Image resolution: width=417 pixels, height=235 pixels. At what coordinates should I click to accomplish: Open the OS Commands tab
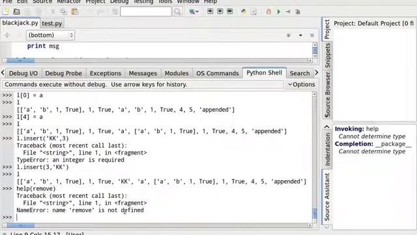[x=218, y=73]
